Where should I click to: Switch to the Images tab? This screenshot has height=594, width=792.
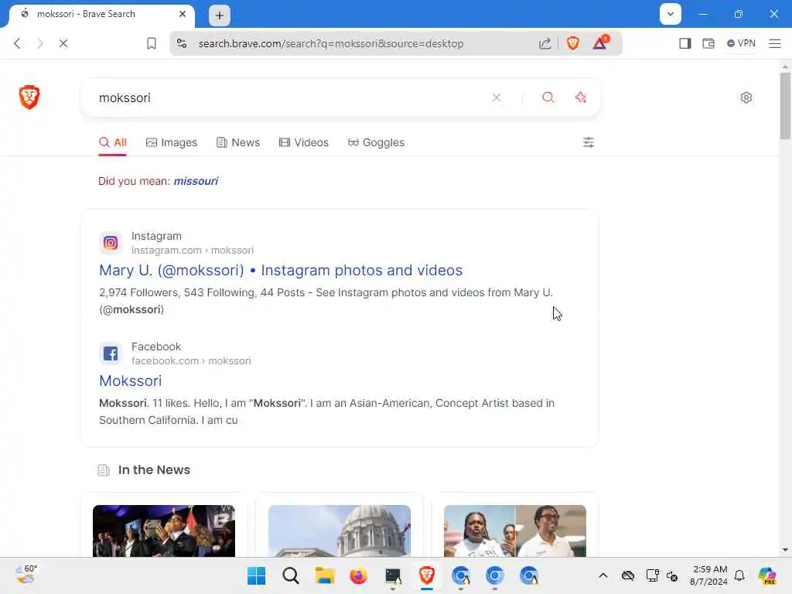[172, 142]
